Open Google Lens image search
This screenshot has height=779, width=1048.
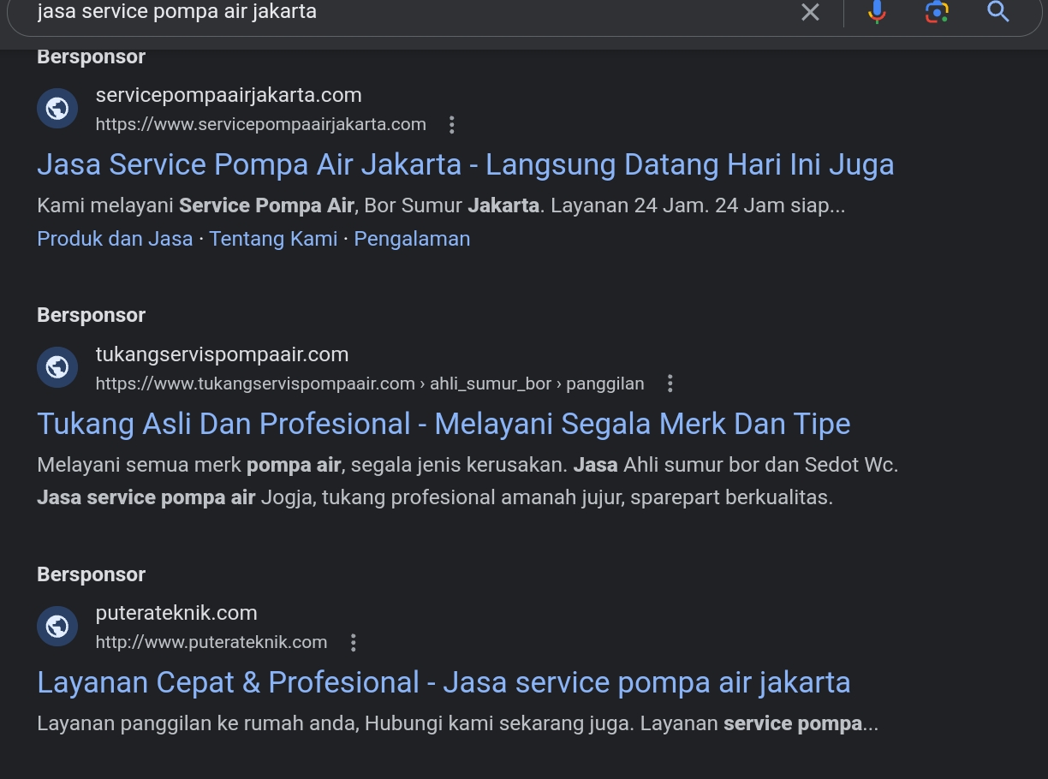(937, 12)
